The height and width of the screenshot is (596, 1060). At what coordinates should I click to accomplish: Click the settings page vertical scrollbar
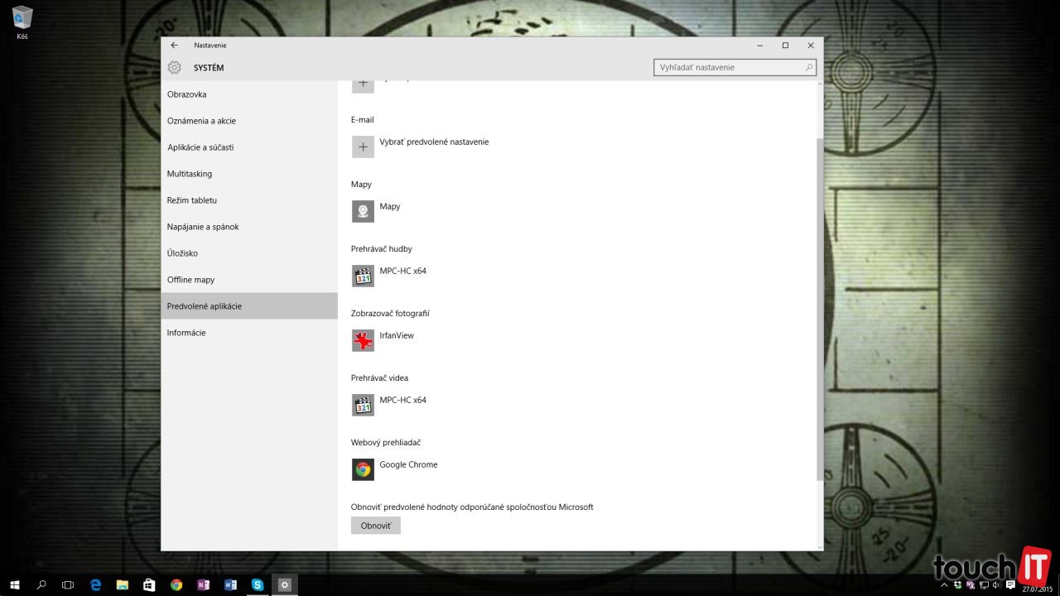[820, 306]
